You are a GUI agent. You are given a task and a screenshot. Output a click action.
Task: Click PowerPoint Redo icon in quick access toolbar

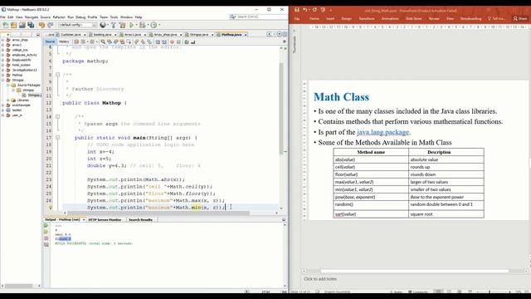[x=314, y=10]
